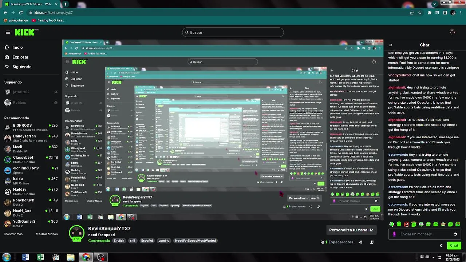Click the gaming tag

tap(164, 241)
